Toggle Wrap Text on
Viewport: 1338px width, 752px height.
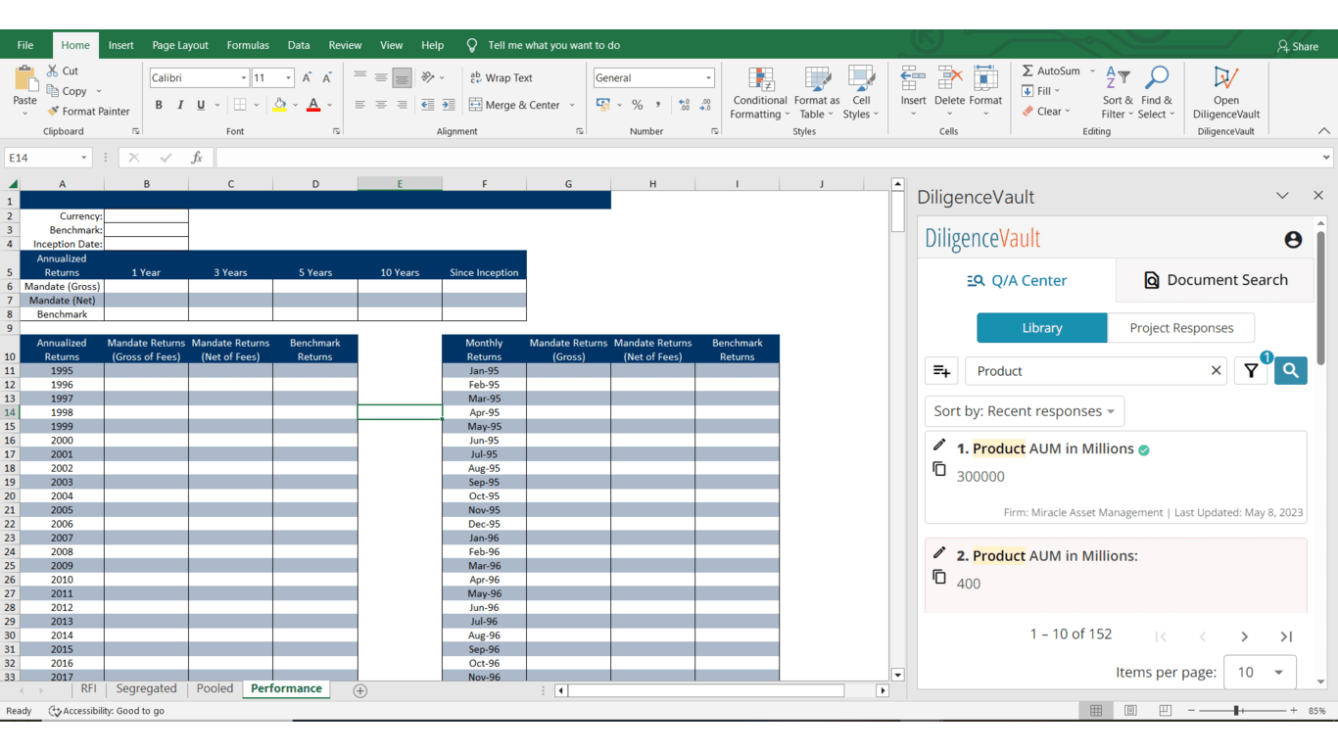coord(502,77)
